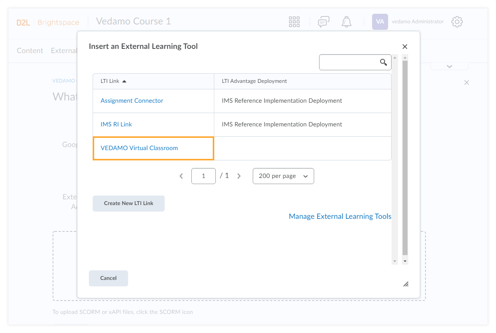Screen dimensions: 496x333
Task: Click scrollbar up arrow in dialog
Action: point(405,57)
